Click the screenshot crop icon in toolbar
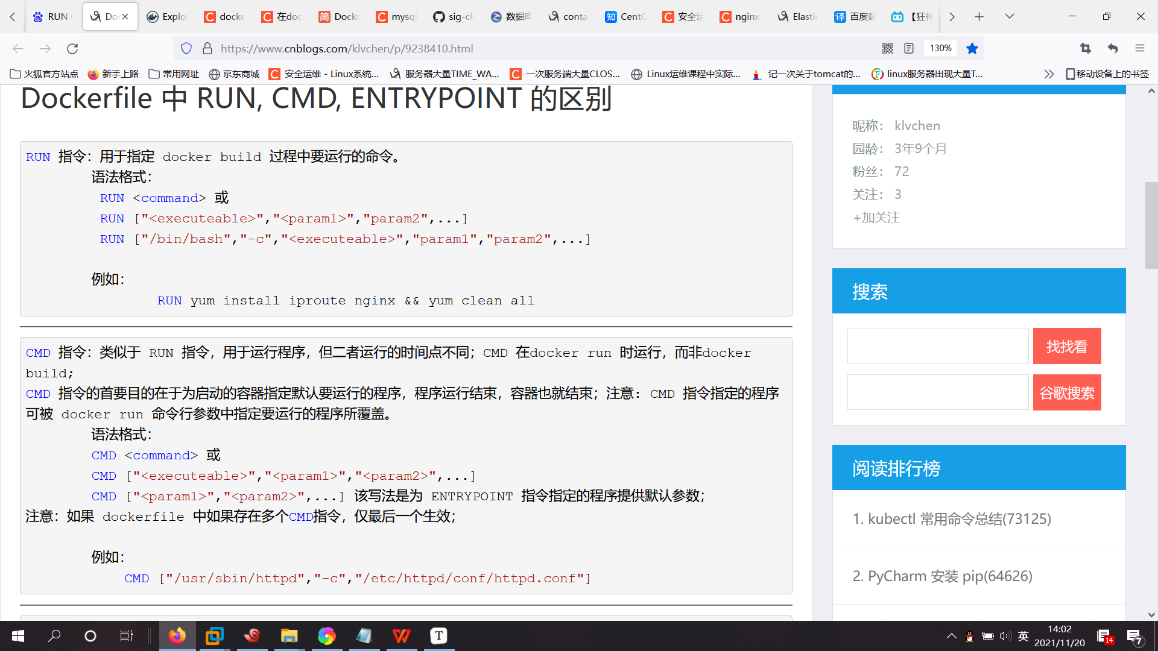 tap(1086, 48)
